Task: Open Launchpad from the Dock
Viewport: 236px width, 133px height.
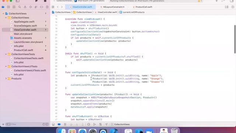Action: [x=72, y=131]
